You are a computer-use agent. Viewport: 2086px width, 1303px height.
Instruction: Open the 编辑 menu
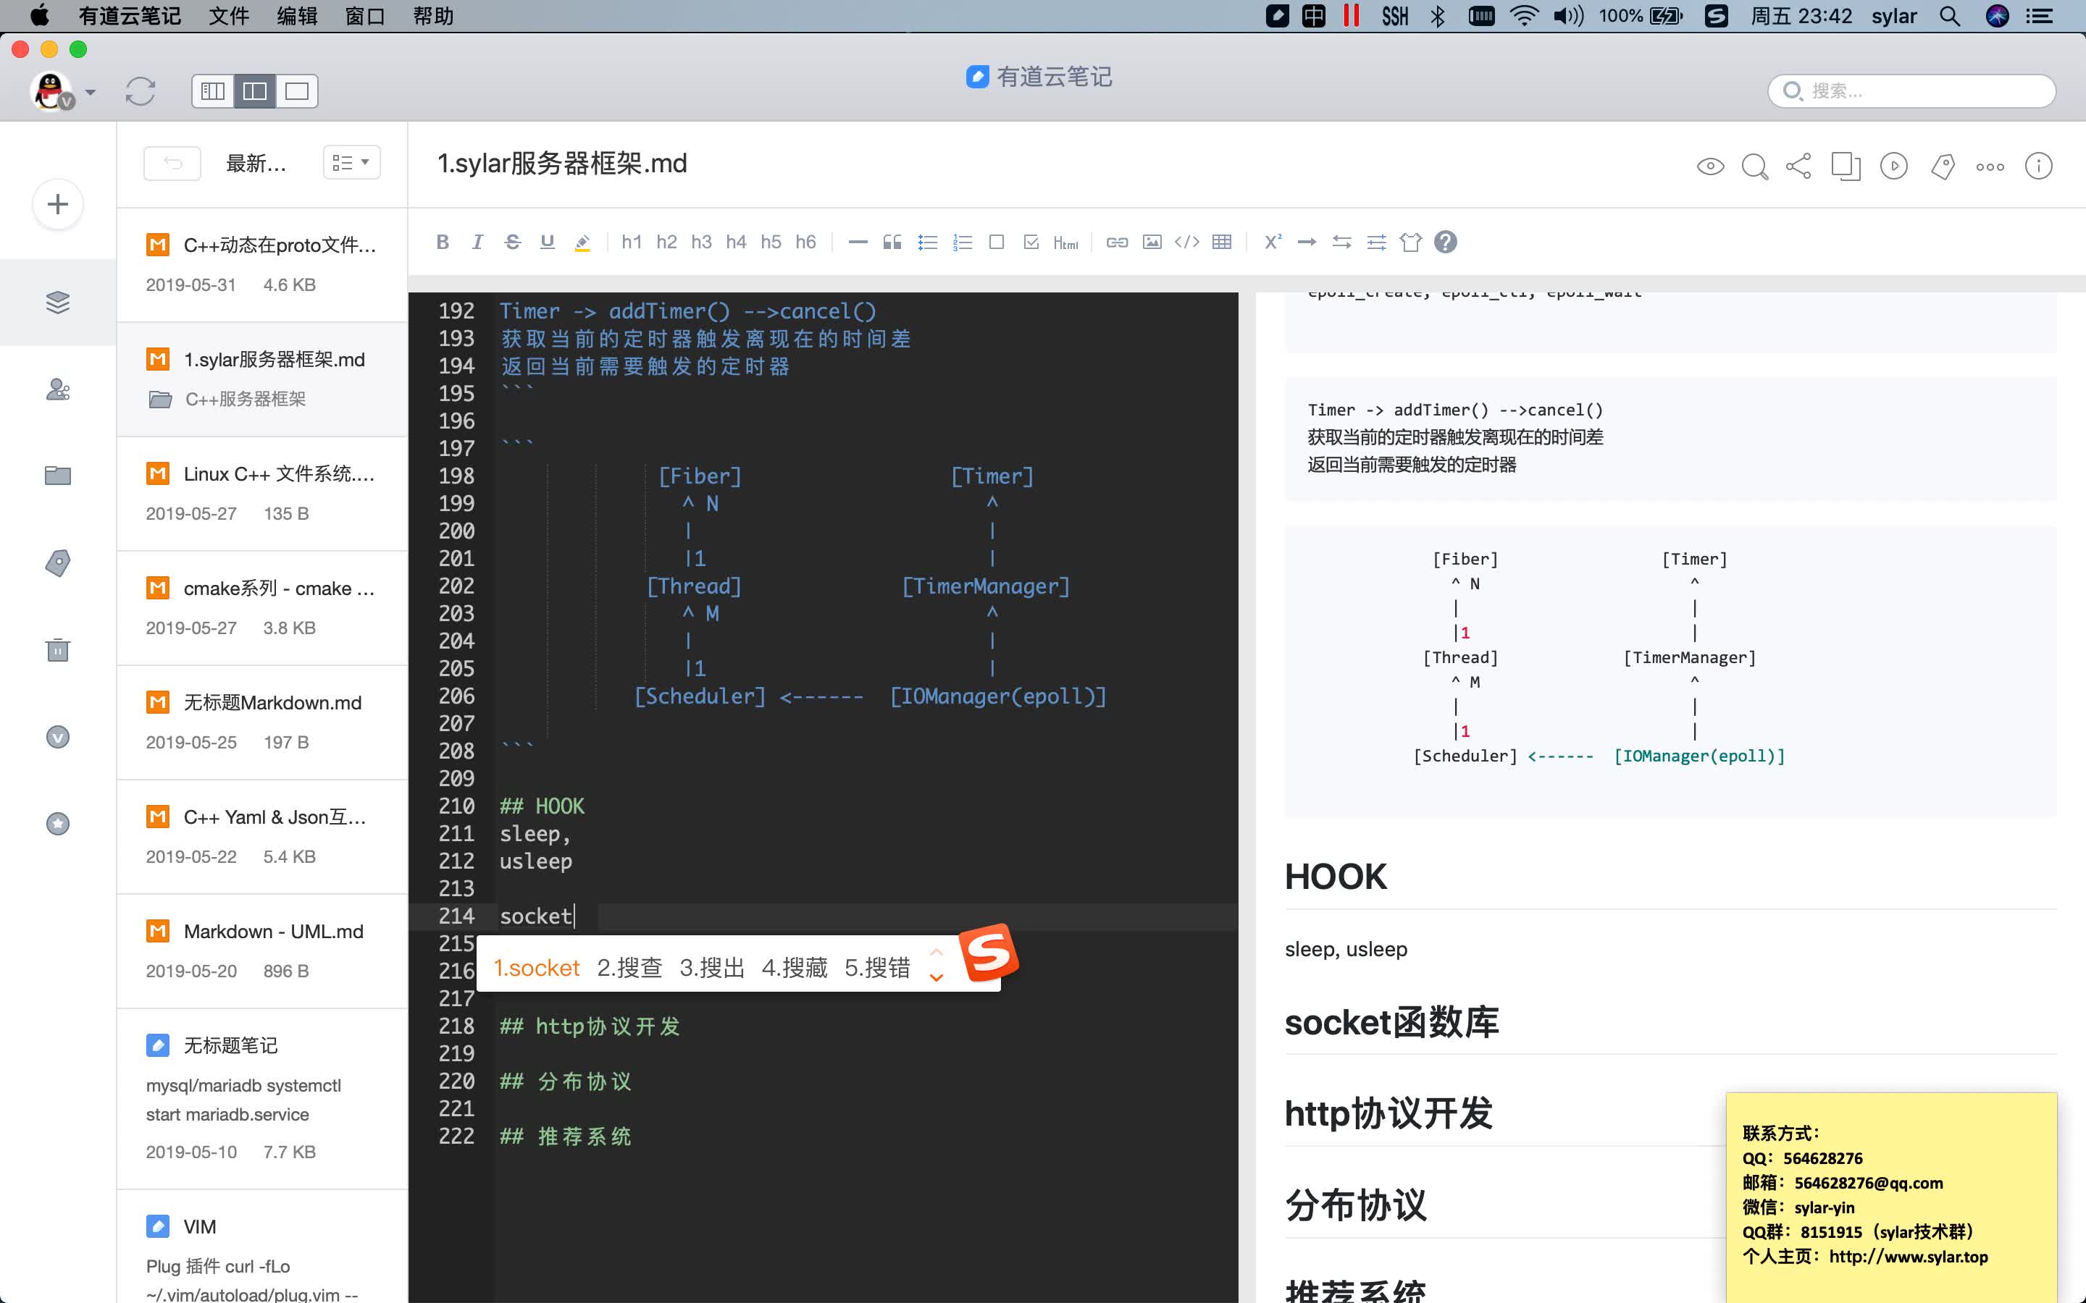pyautogui.click(x=298, y=15)
